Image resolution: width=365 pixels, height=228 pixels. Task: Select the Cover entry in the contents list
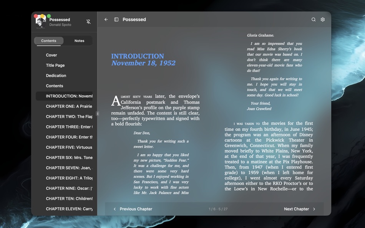coord(51,55)
